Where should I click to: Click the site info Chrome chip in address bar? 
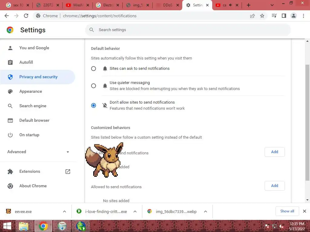click(47, 16)
